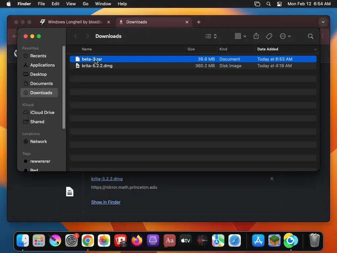Open the File menu
337x253 pixels.
(x=41, y=4)
